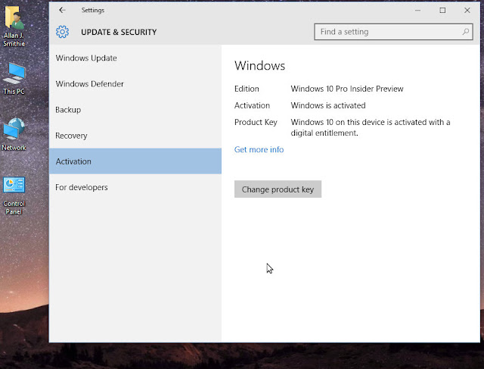Click the 'UPDATE & SECURITY' page title
Screen dimensions: 484x369
click(x=119, y=32)
